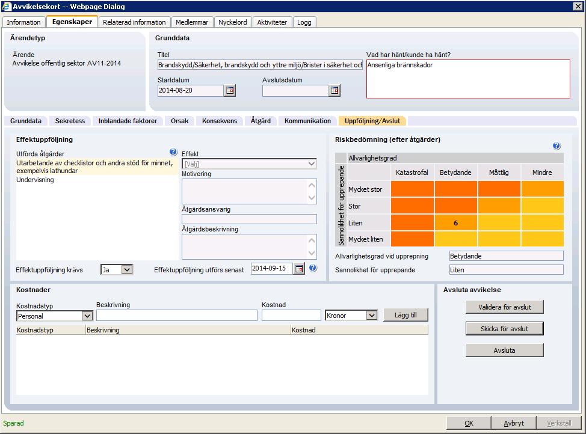This screenshot has width=586, height=434.
Task: Click help icon in Riskbedömning panel
Action: (557, 146)
